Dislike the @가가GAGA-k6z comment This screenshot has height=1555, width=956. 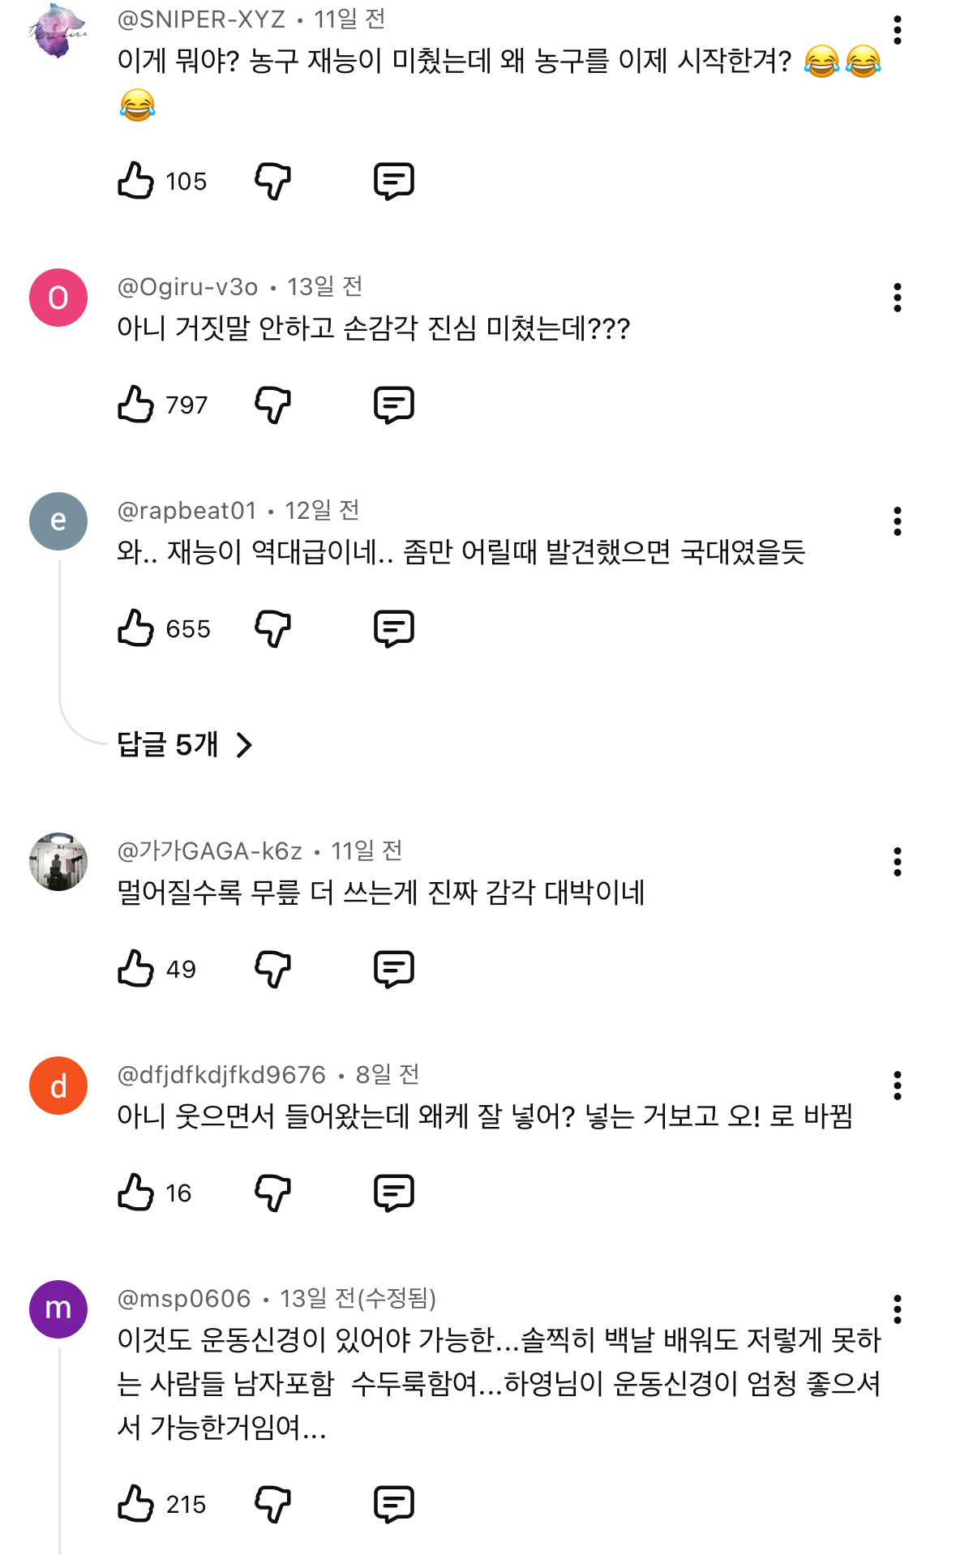pos(272,969)
